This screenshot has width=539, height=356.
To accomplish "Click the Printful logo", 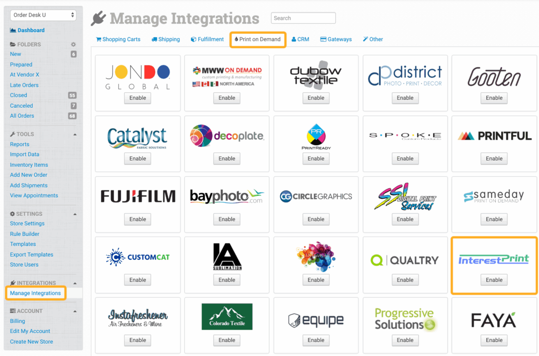I will coord(494,136).
